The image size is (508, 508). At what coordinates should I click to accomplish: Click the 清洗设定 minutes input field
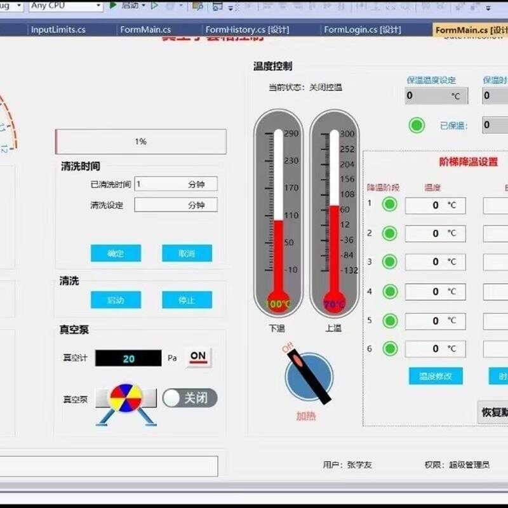tap(176, 204)
